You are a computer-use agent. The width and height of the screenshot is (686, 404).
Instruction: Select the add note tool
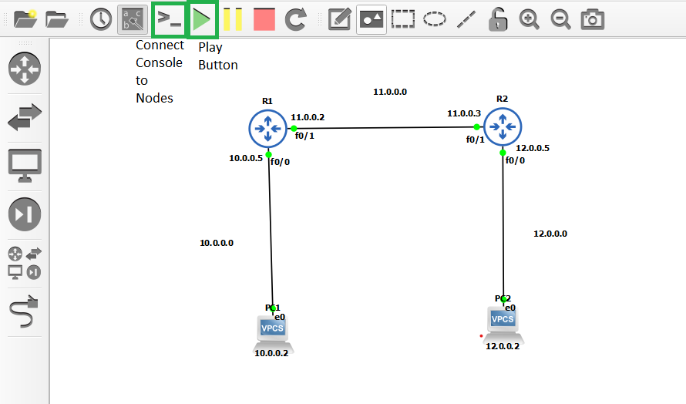tap(339, 19)
